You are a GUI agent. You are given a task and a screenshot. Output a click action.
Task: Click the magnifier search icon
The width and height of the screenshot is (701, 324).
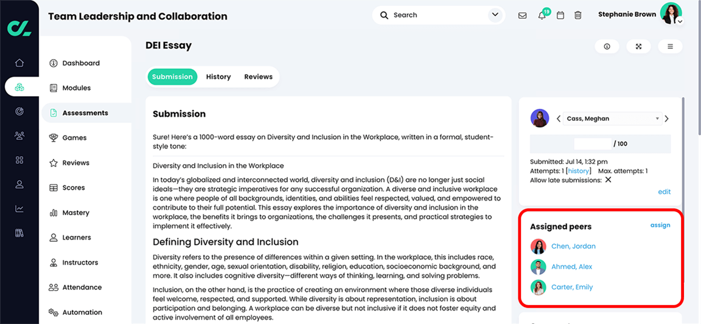(x=384, y=15)
